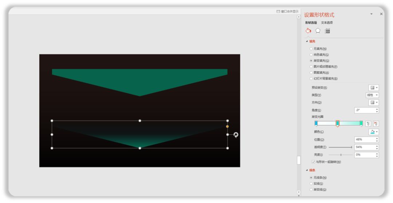Increase the 角度 angle with up spinner

click(377, 109)
